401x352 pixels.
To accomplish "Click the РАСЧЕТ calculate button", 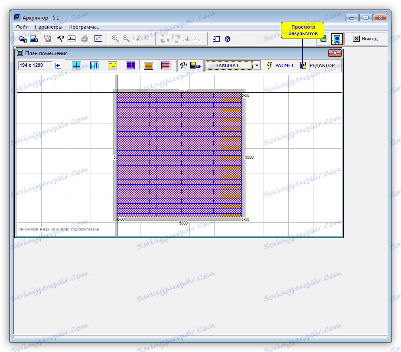I will tap(280, 65).
